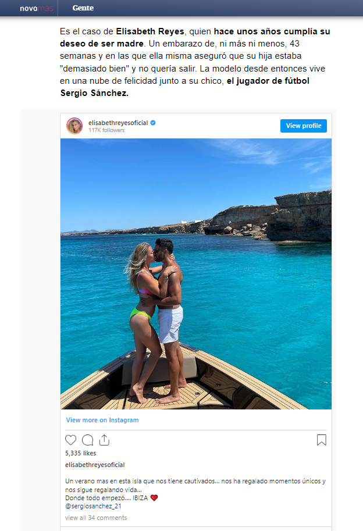Click the couple's boat photo
This screenshot has height=531, width=363.
pos(196,273)
